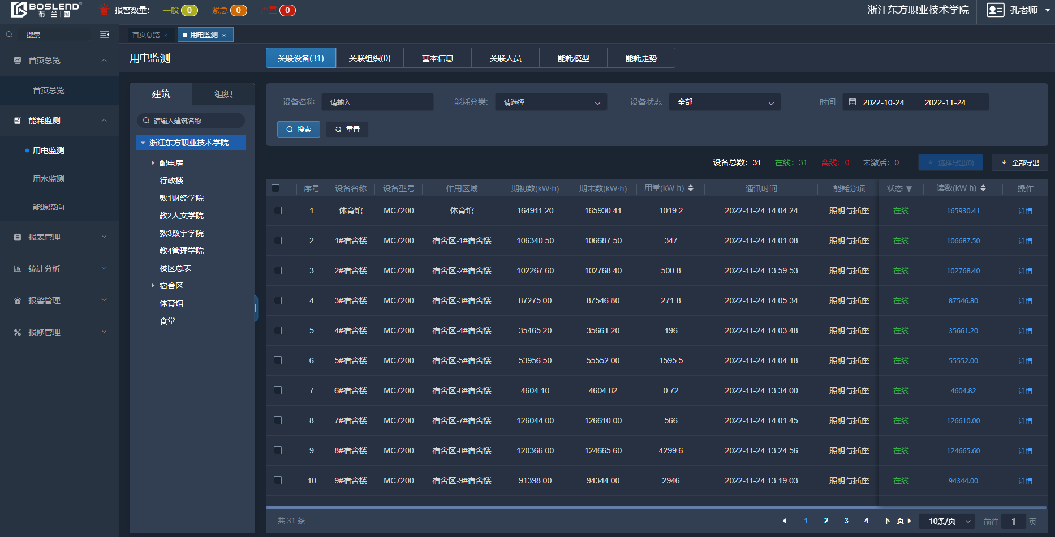This screenshot has height=537, width=1055.
Task: Collapse the 浙江东方职业技术学院 tree node
Action: click(x=143, y=143)
